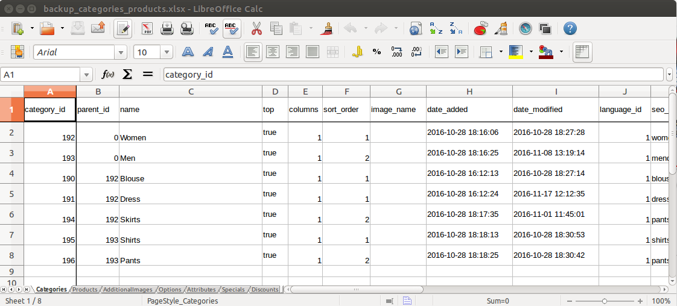Expand Open recent documents arrow
Viewport: 677px width, 306px height.
62,28
